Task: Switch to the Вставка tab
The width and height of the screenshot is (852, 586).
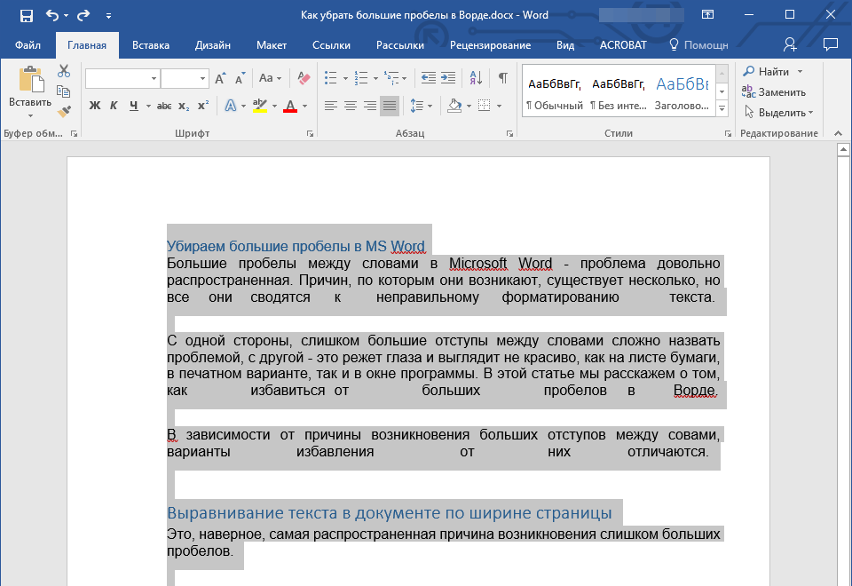Action: (x=151, y=45)
